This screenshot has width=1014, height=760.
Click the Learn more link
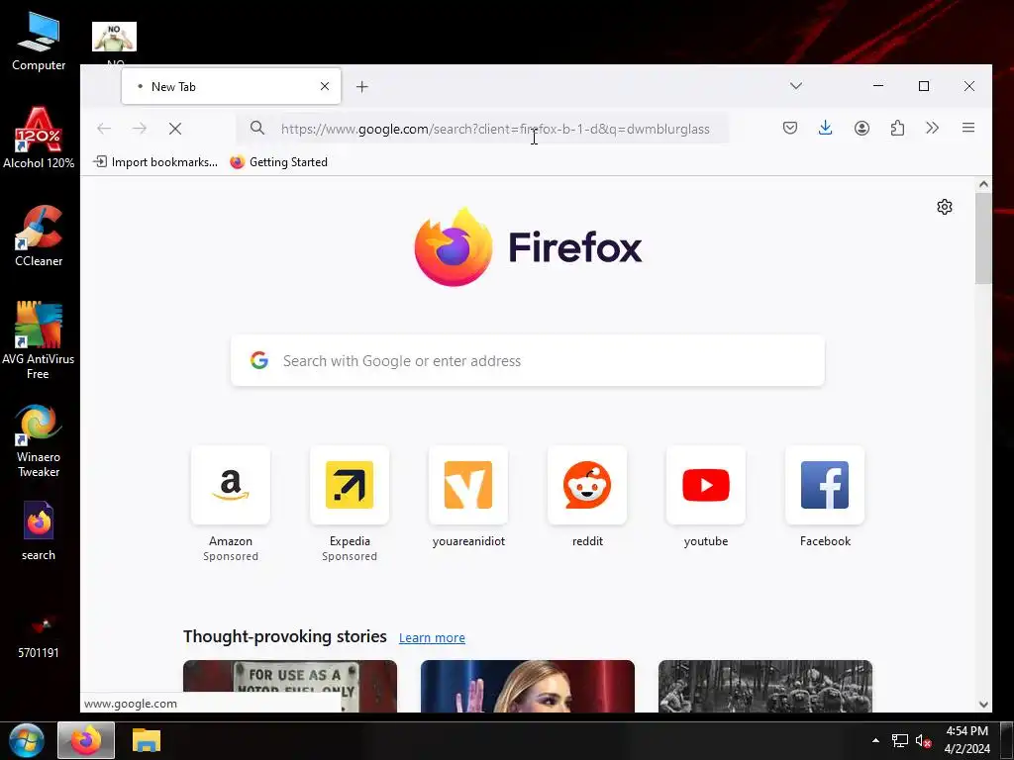pos(432,638)
